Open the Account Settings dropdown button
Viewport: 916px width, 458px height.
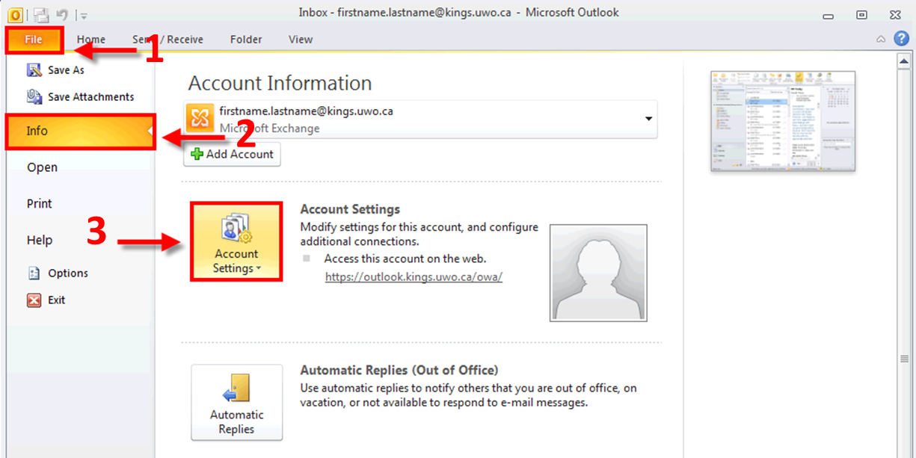(x=236, y=241)
